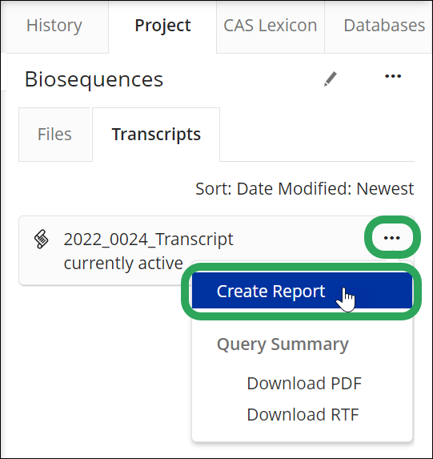The height and width of the screenshot is (459, 433).
Task: Open the Sort: Date Modified dropdown
Action: point(305,189)
